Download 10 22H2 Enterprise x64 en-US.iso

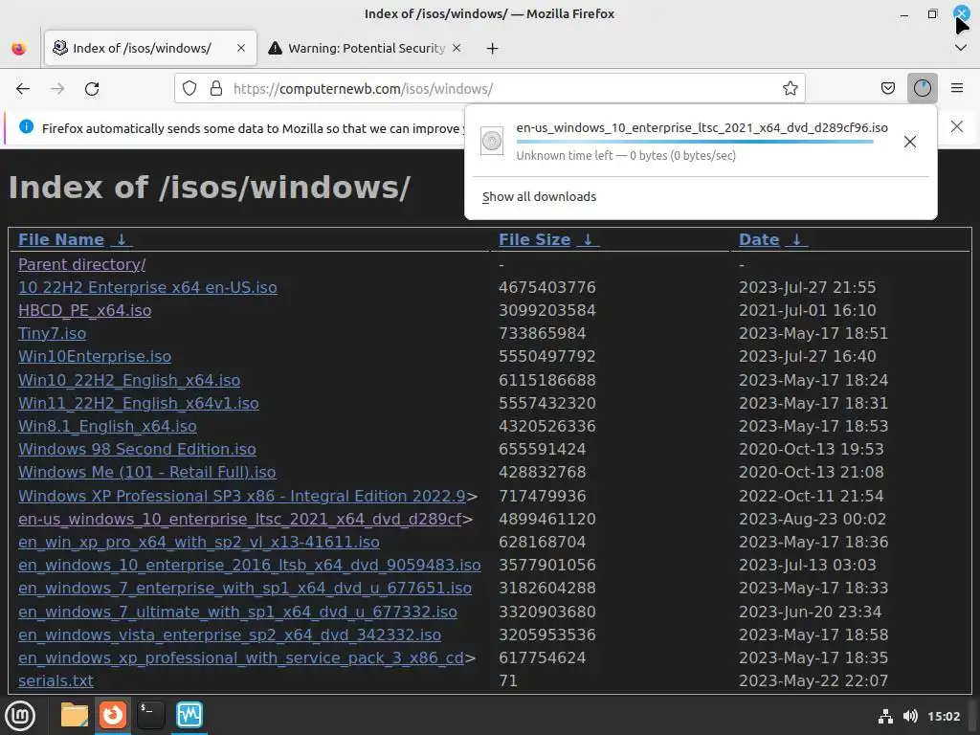(147, 287)
